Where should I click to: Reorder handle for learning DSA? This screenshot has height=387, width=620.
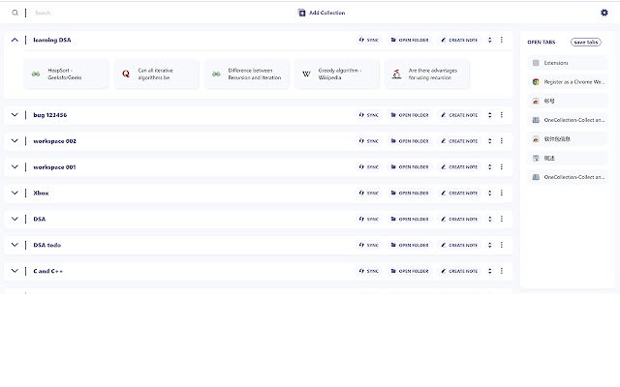coord(489,40)
